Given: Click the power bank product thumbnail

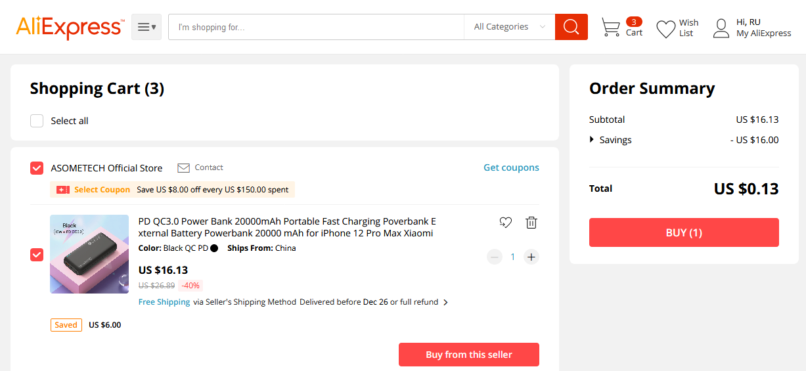Looking at the screenshot, I should click(x=89, y=254).
